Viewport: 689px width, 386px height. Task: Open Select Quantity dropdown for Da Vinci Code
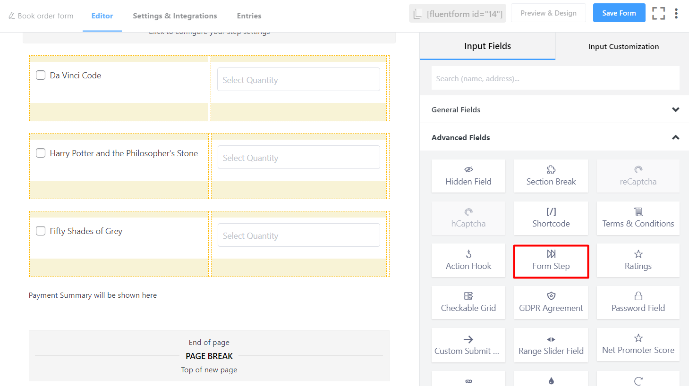pos(298,80)
